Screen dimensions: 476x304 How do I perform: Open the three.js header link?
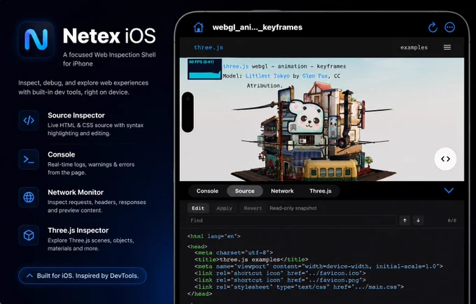[209, 48]
